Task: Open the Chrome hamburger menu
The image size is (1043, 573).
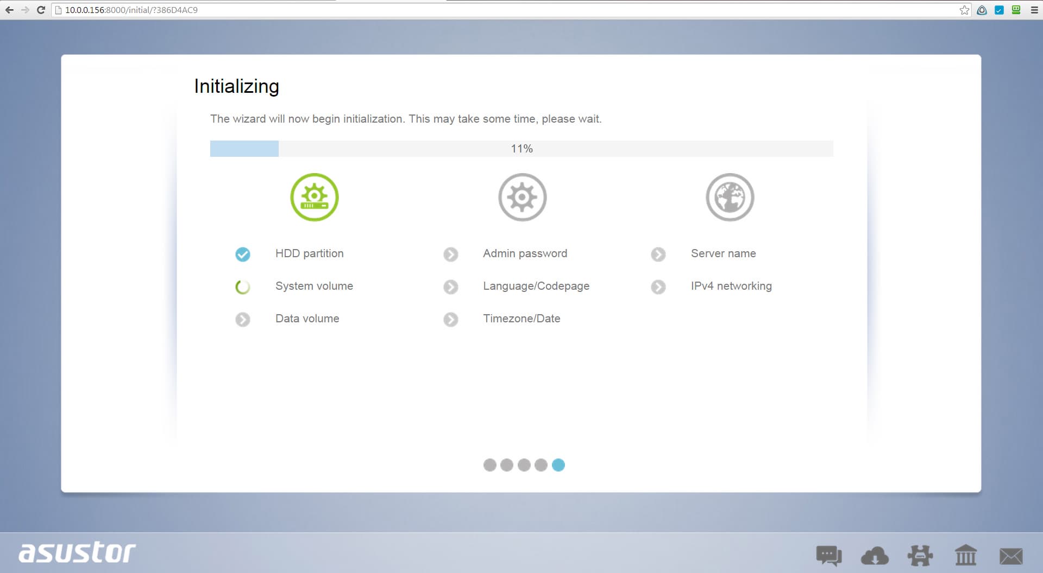Action: (1034, 10)
